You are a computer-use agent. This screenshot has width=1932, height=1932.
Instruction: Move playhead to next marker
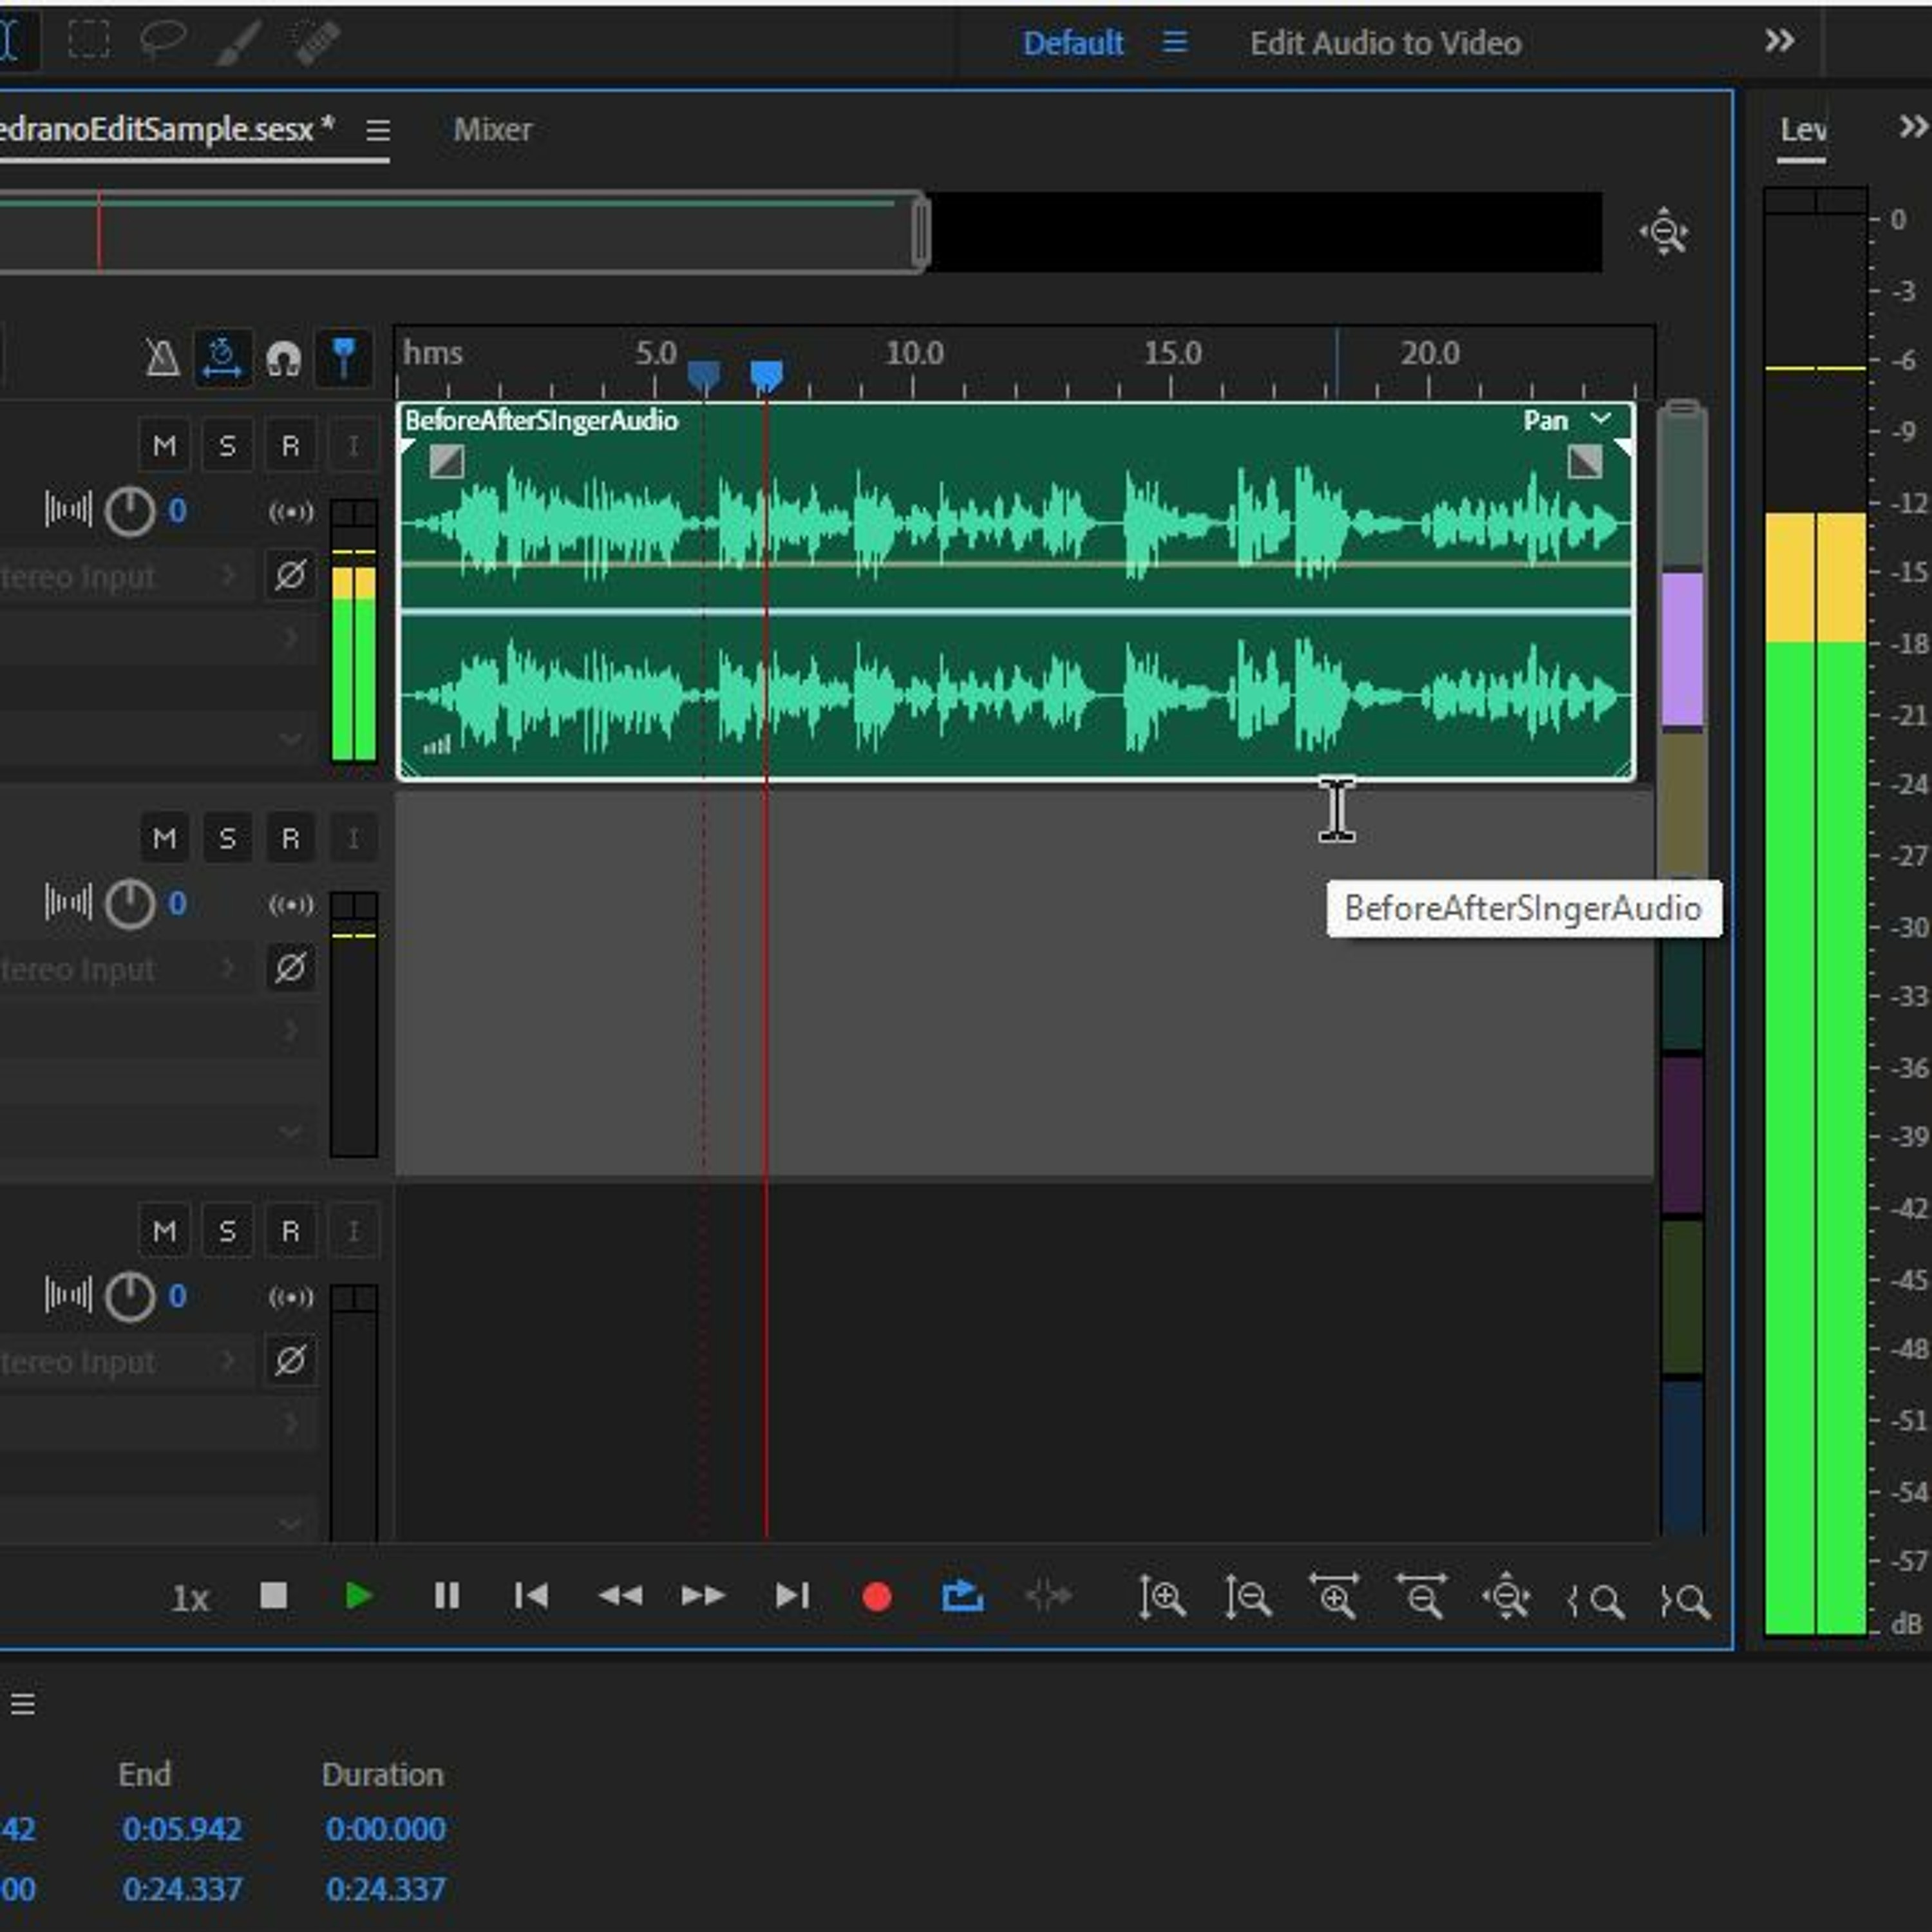(x=792, y=1595)
